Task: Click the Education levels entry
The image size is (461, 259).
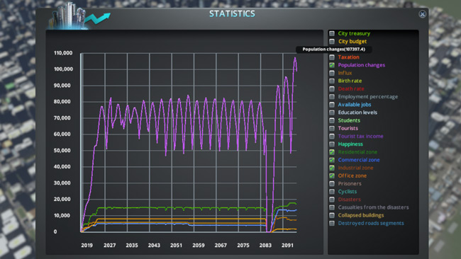Action: click(357, 113)
